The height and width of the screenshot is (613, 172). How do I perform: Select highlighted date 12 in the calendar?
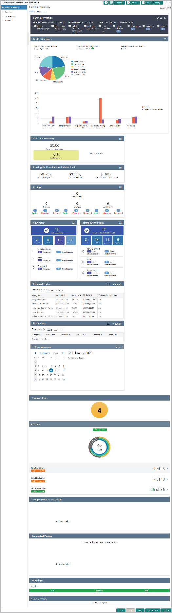pos(51,370)
